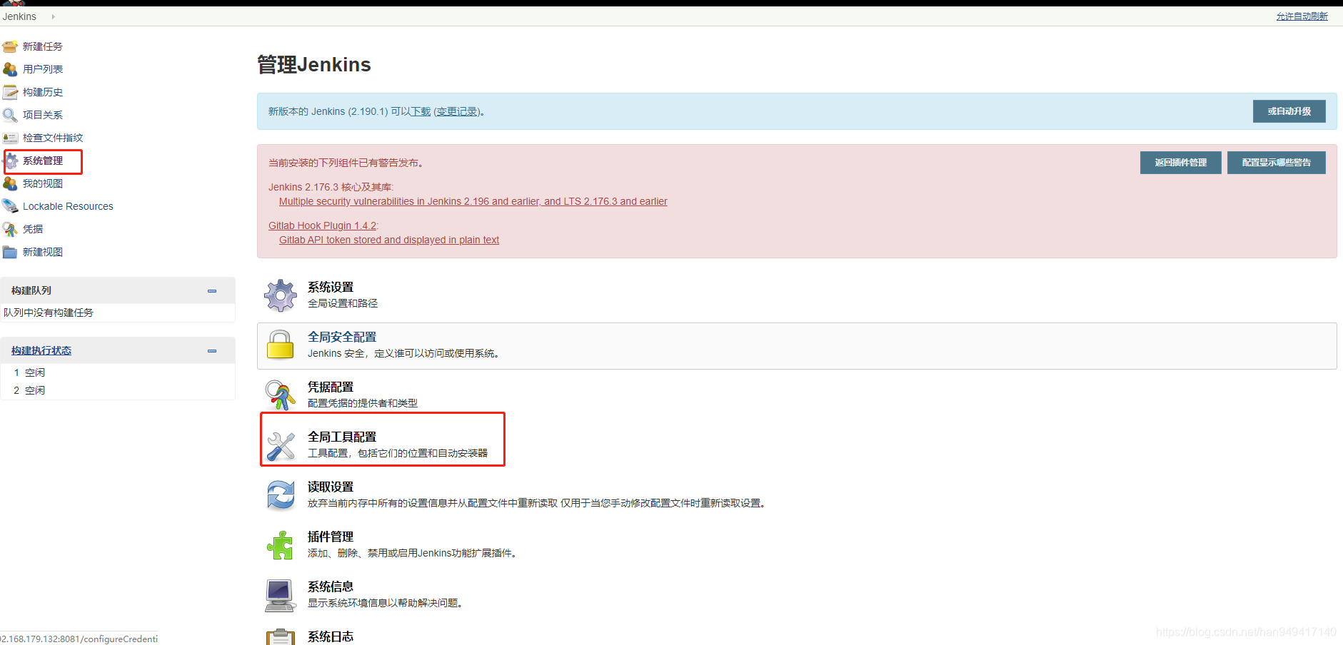Click the 系统信息 computer icon

pyautogui.click(x=281, y=595)
